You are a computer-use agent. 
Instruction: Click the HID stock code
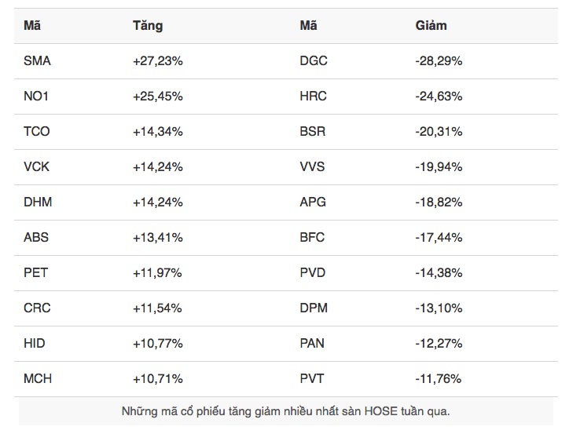coord(35,344)
